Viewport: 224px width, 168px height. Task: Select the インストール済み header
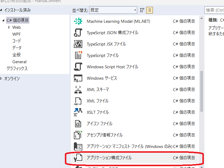(x=17, y=10)
